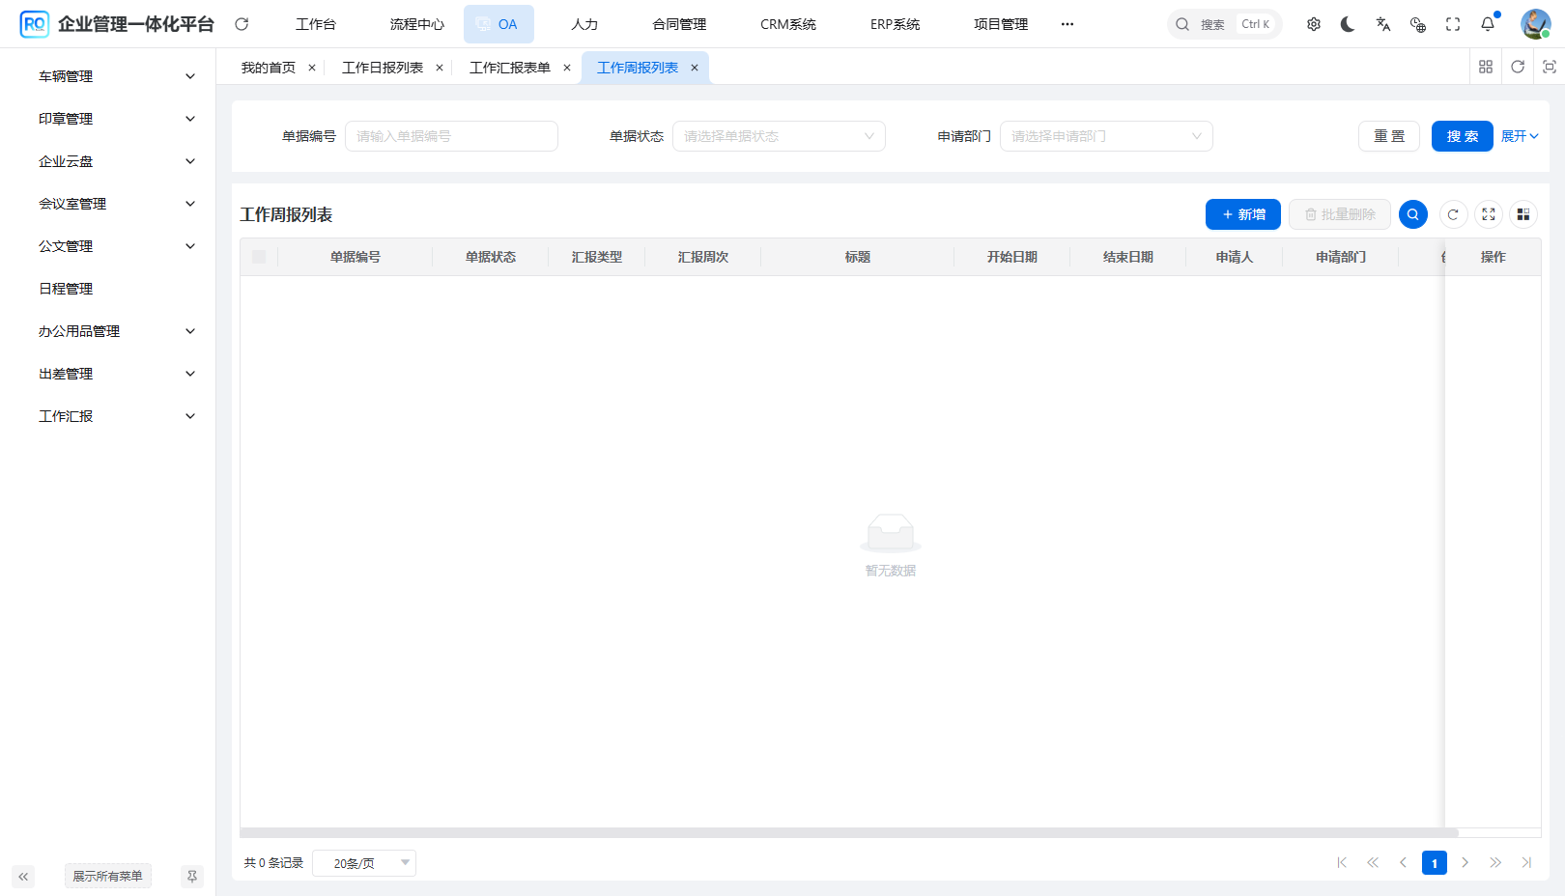The image size is (1565, 896).
Task: Open column settings grid icon in table toolbar
Action: 1522,214
